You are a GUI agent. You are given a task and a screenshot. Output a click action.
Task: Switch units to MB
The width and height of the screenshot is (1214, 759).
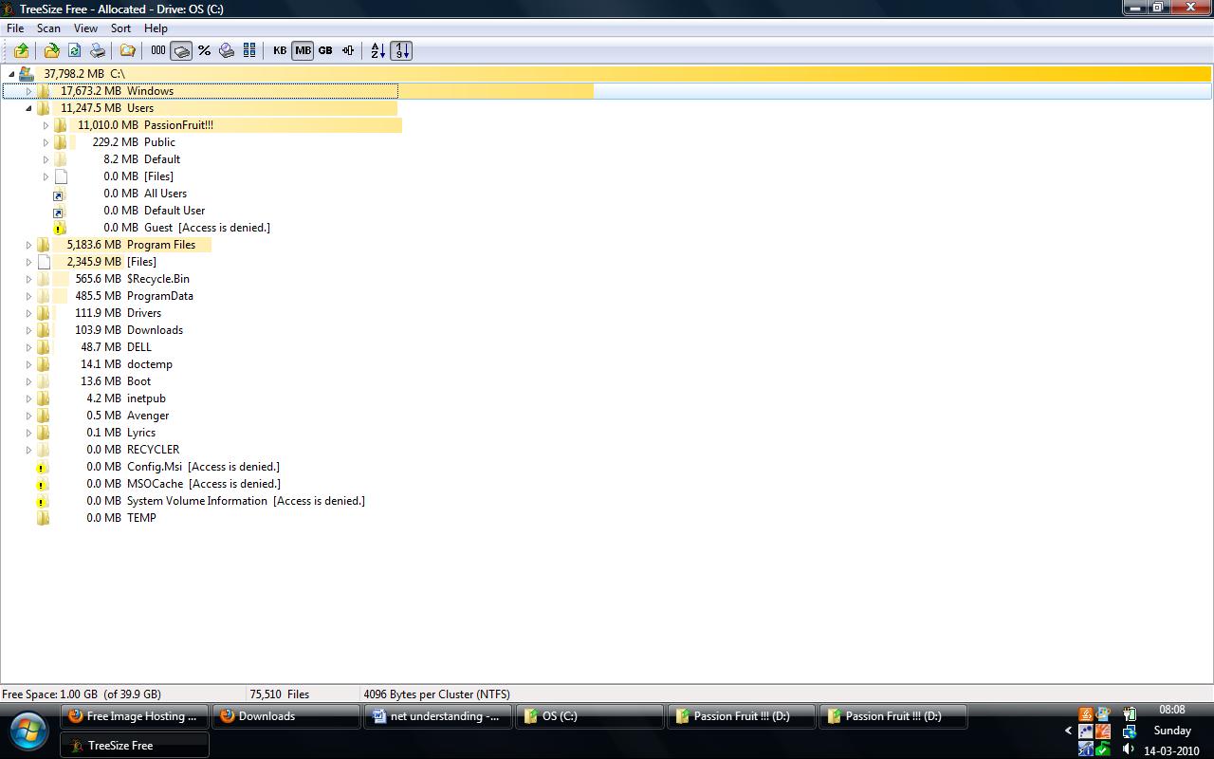click(303, 50)
